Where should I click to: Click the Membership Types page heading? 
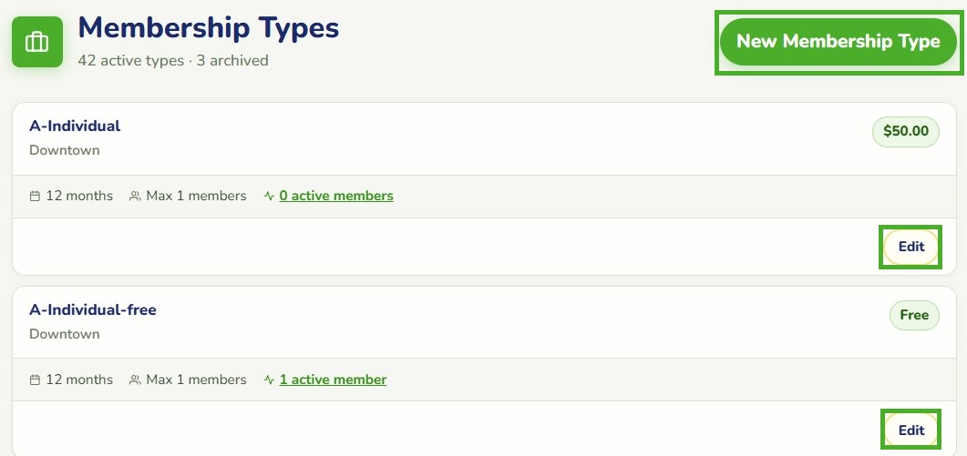click(209, 27)
